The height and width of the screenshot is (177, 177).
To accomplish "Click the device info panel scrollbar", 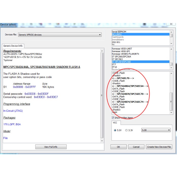I will pos(102,96).
